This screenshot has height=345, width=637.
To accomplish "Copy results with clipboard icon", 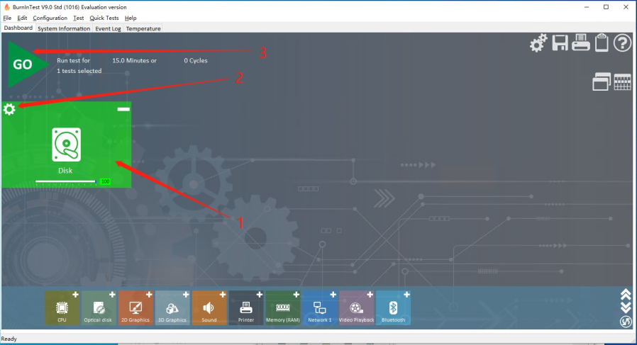I will [602, 43].
